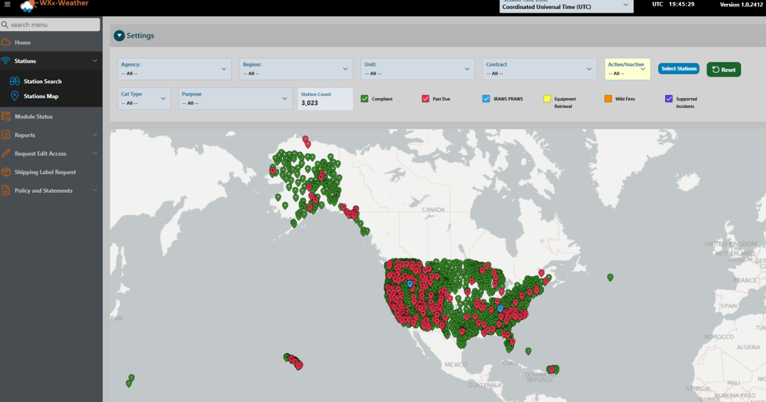Open the session time zone dropdown
This screenshot has height=402, width=766.
pos(566,6)
